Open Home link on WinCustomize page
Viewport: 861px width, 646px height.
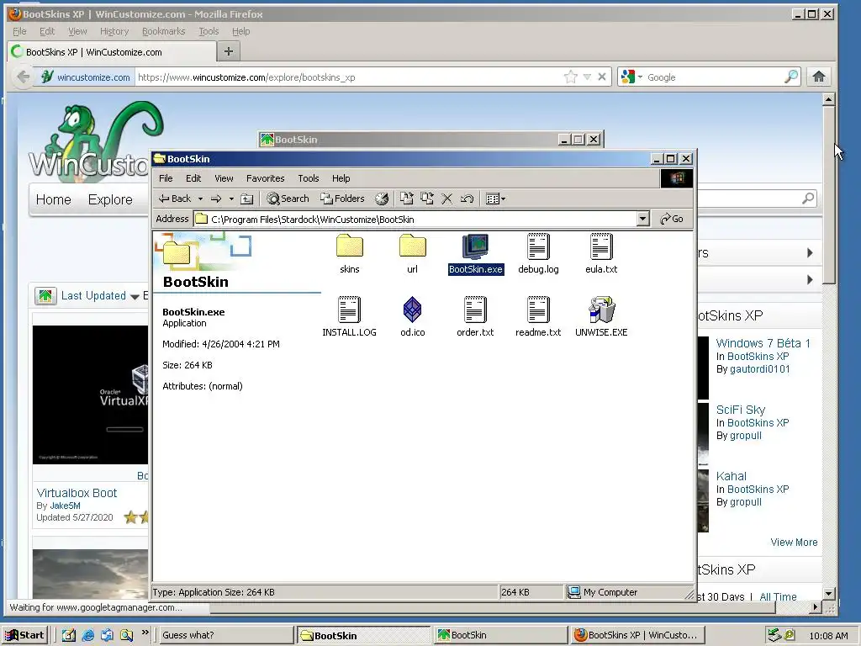point(53,199)
